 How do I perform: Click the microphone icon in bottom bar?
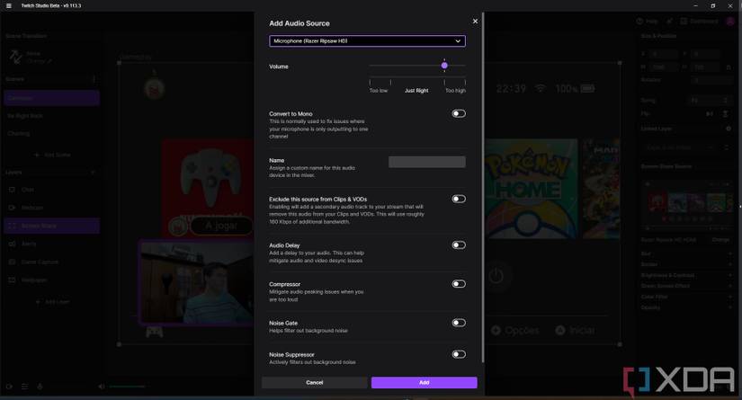coord(40,387)
